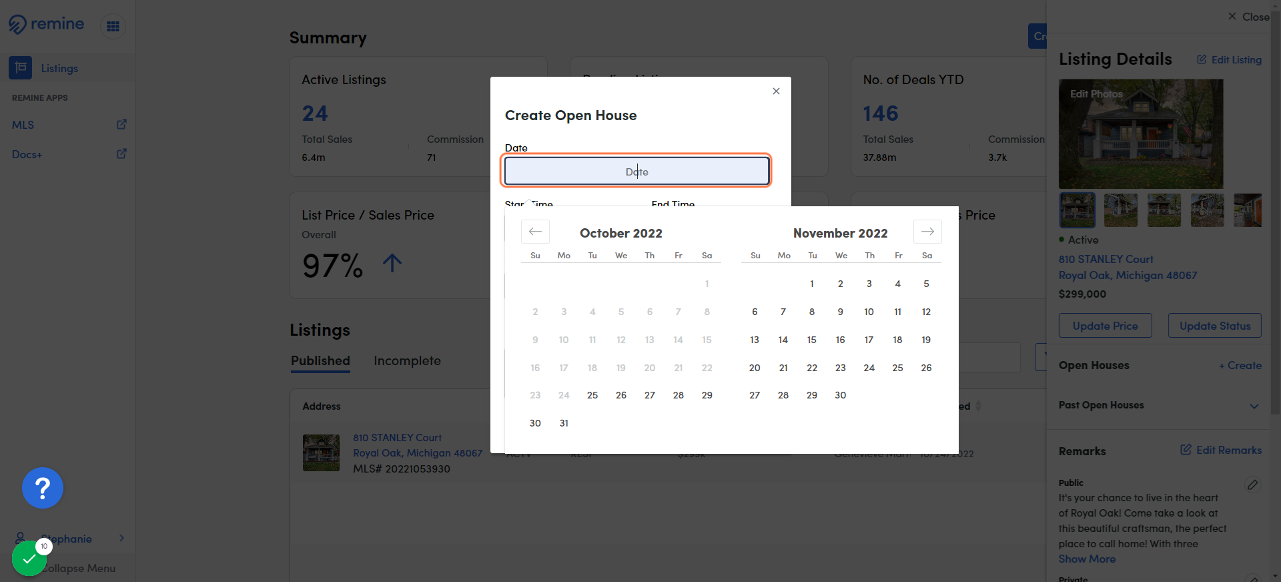Select November 30 in calendar
1281x582 pixels.
click(841, 395)
